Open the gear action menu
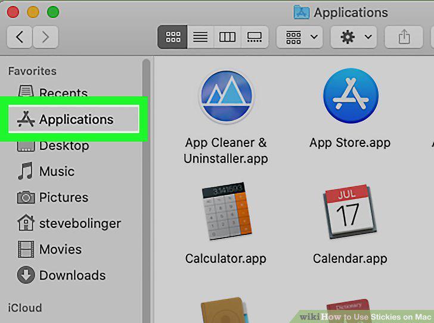The width and height of the screenshot is (434, 323). point(354,37)
